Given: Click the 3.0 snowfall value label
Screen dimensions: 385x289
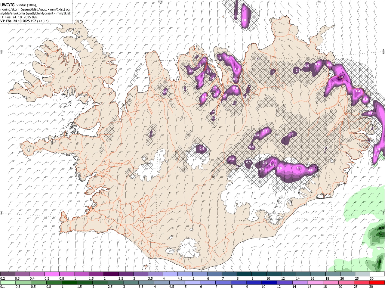Looking at the screenshot, I should pyautogui.click(x=340, y=77).
